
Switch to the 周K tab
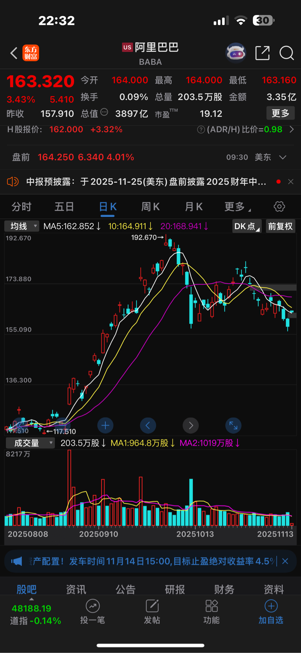click(x=150, y=207)
